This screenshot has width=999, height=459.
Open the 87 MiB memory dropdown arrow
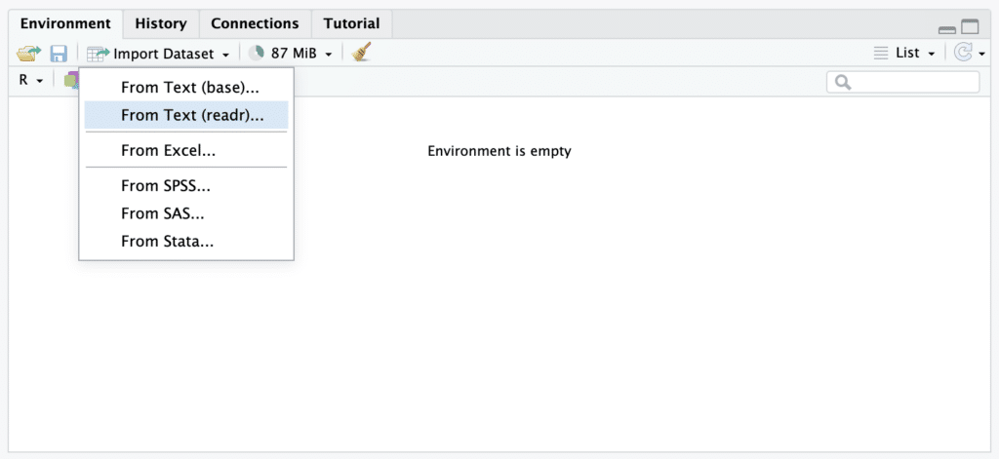click(x=329, y=55)
